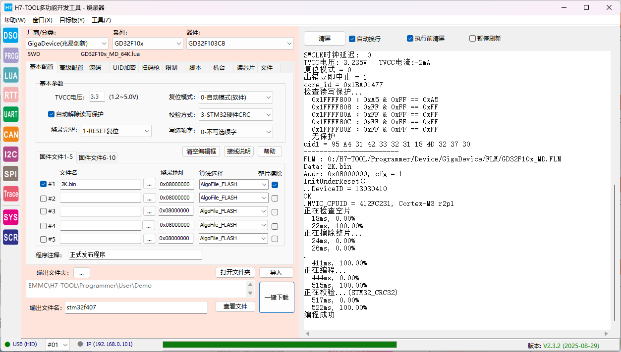Select the SCR screen sidebar icon
Screen dimensions: 621x352
11,237
